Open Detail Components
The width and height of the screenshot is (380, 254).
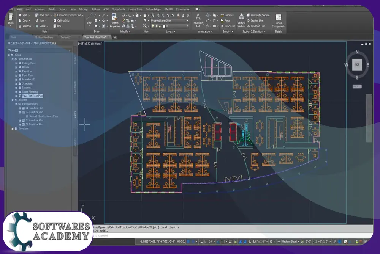[279, 20]
